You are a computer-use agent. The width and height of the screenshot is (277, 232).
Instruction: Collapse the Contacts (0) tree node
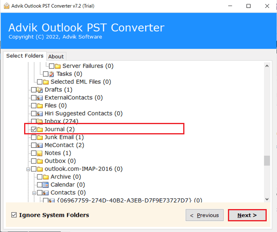click(34, 193)
